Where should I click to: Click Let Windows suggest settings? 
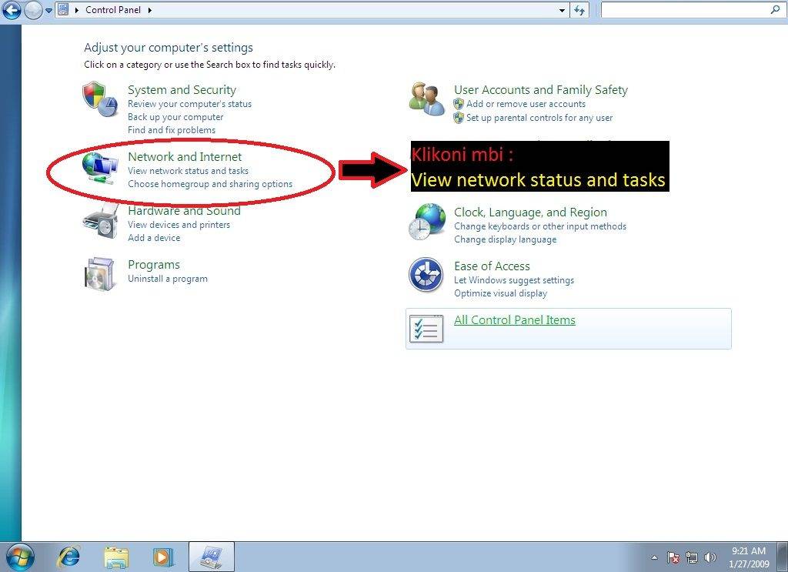513,280
